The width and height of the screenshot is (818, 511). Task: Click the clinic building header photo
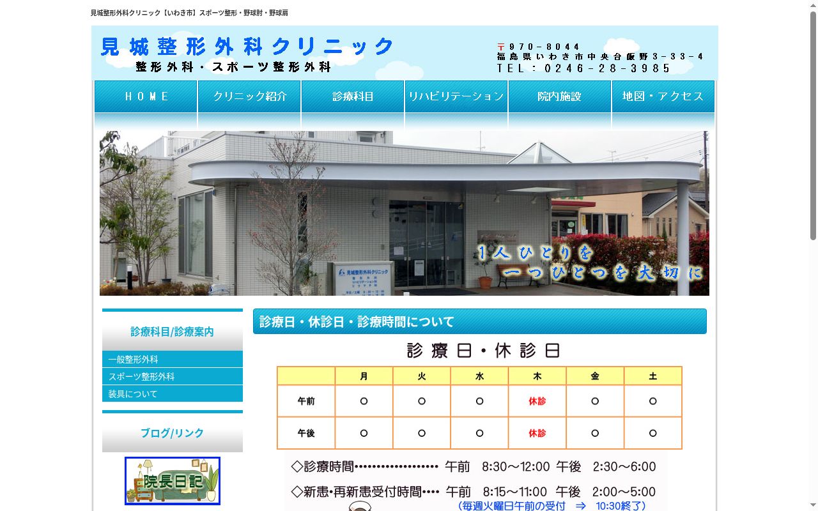pos(405,213)
